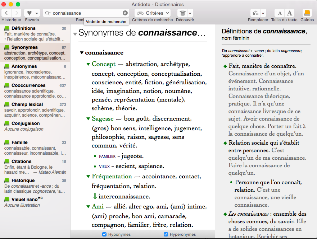Click the green book icon beside Citations
Screen dimensions: 317x239
point(7,161)
